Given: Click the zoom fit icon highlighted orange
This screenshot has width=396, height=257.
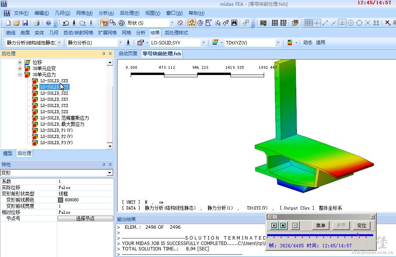Looking at the screenshot, I should pyautogui.click(x=192, y=23).
